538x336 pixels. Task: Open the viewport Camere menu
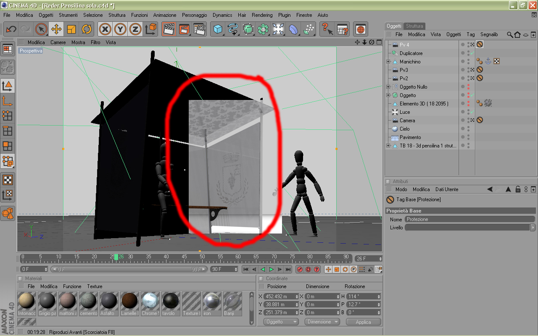tap(58, 42)
